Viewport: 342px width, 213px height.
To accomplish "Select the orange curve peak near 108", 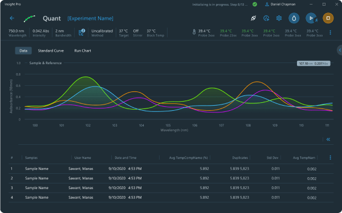I will (257, 82).
